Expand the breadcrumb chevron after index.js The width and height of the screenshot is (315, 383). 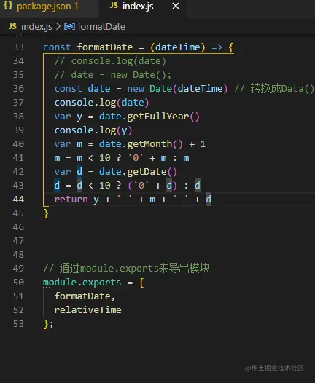(58, 26)
